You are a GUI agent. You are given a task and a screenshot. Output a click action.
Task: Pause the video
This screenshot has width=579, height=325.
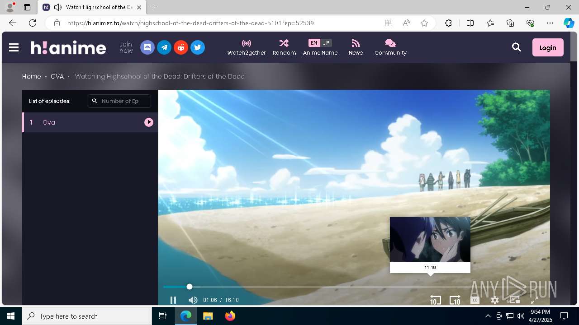pyautogui.click(x=173, y=300)
